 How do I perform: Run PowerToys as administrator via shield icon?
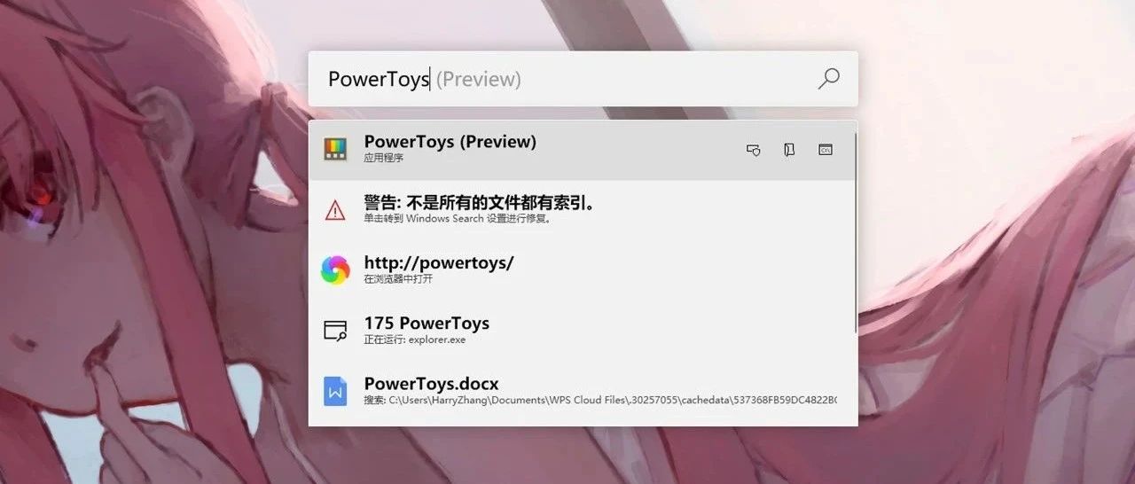(x=753, y=151)
